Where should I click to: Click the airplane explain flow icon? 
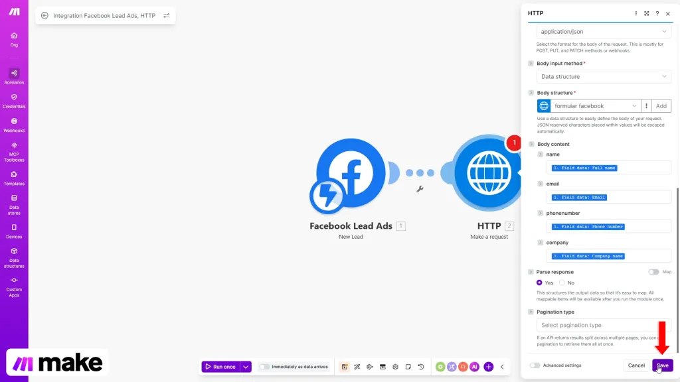click(x=370, y=367)
